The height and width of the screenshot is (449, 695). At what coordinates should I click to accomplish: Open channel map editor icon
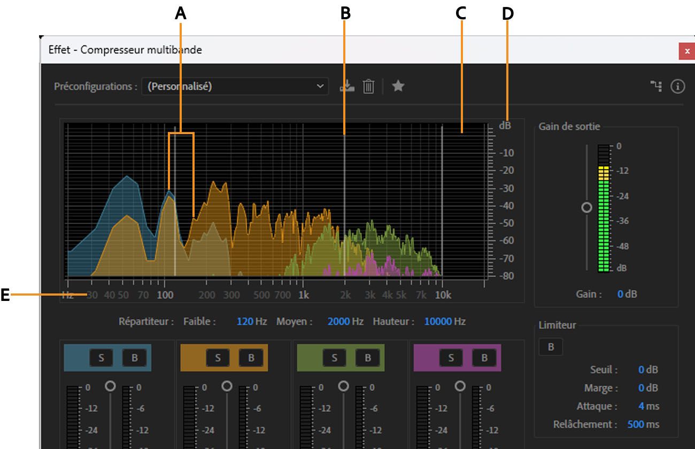pos(656,86)
